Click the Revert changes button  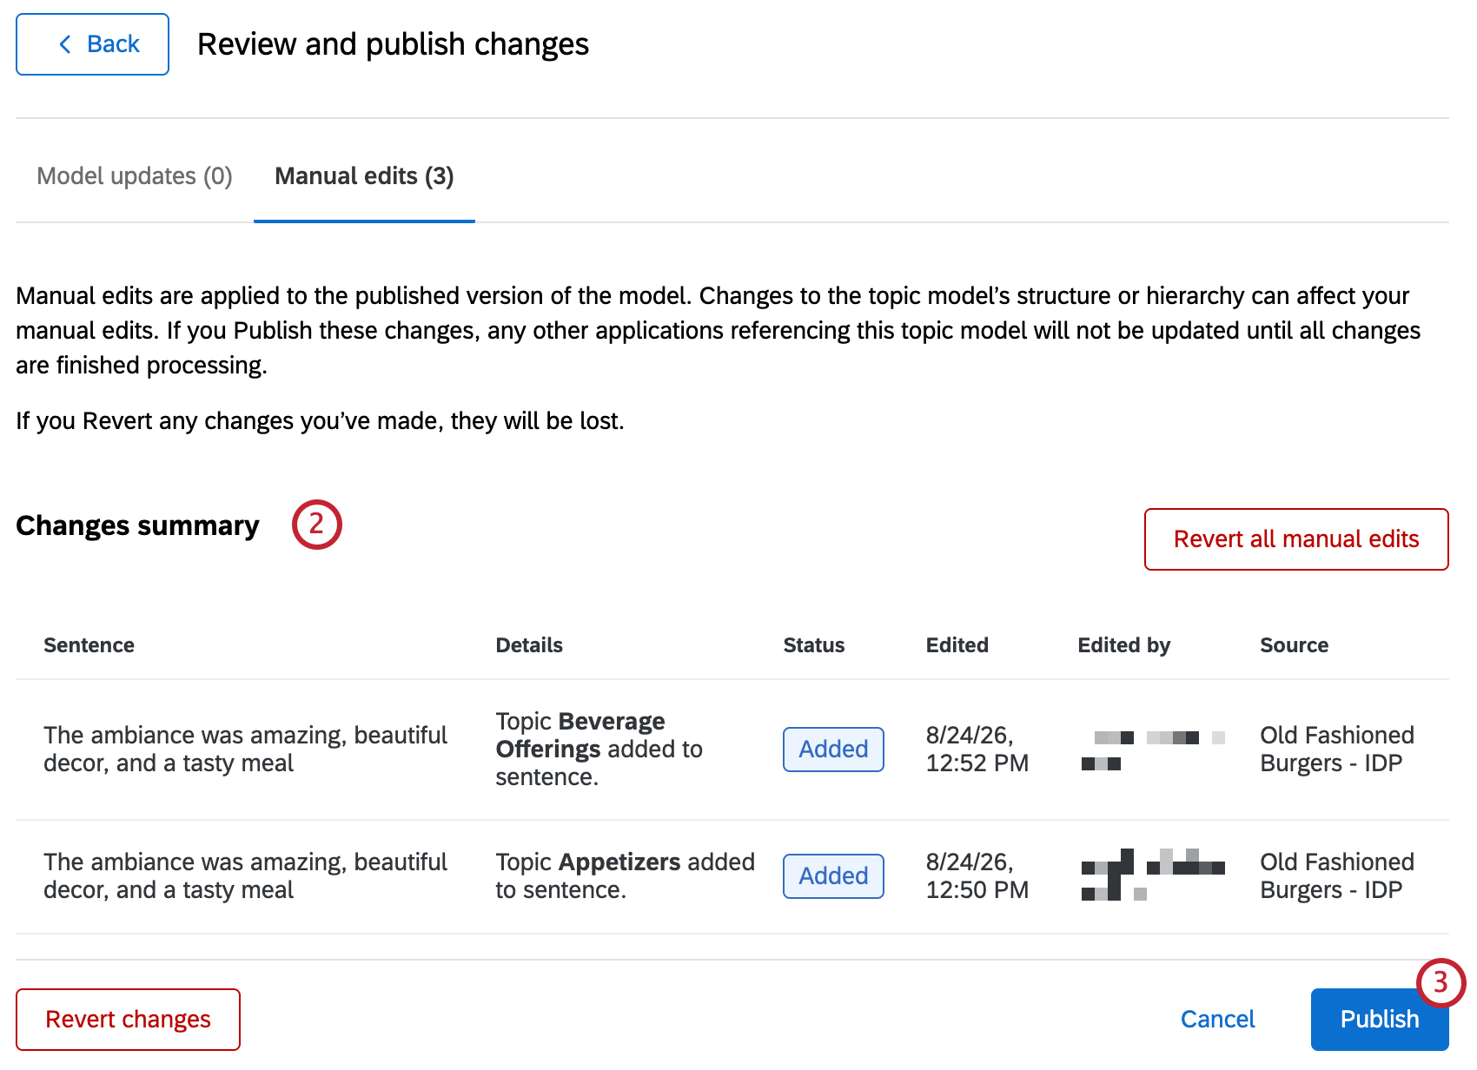point(128,1020)
